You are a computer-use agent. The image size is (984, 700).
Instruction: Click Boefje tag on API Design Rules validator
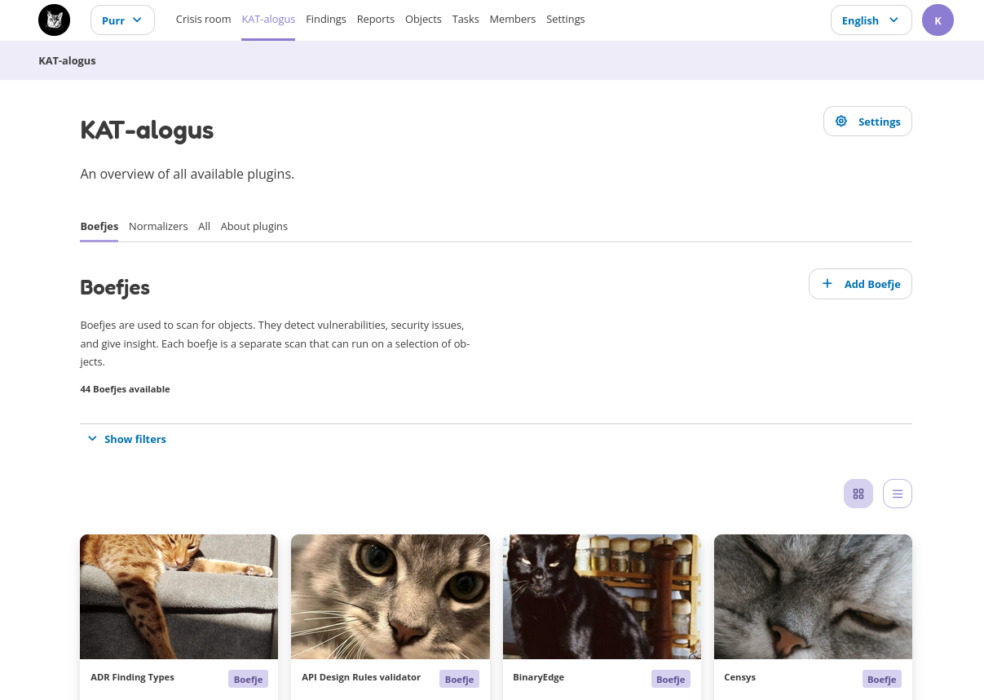tap(459, 679)
